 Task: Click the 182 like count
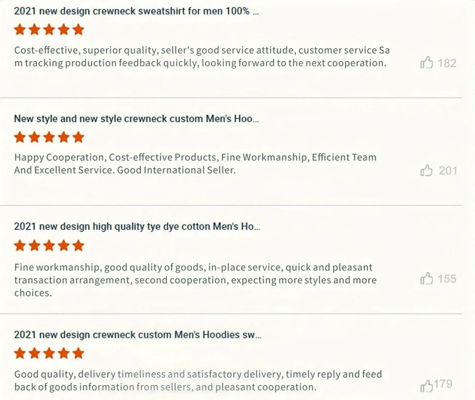click(x=447, y=63)
